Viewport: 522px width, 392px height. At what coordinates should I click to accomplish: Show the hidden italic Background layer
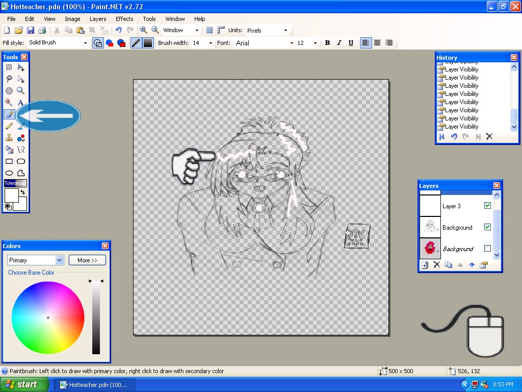[x=487, y=249]
